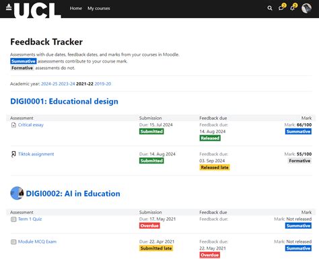
Task: Click the DIGI0002 course image thumbnail
Action: 17,193
